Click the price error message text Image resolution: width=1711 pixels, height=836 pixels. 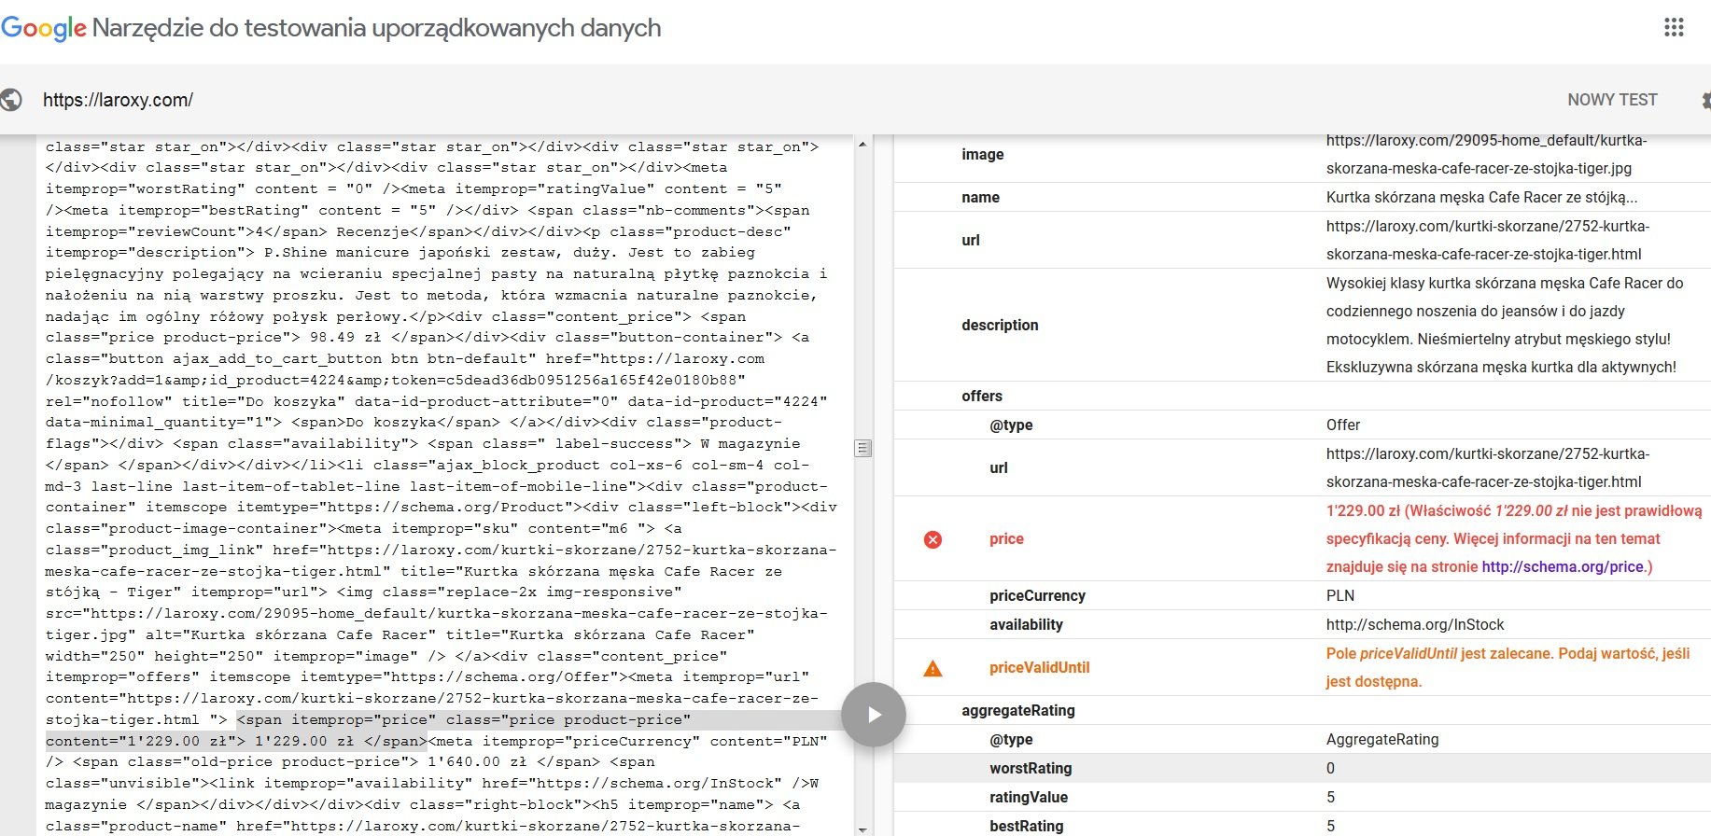pos(1514,539)
